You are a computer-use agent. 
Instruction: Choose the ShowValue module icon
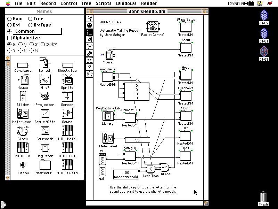[x=67, y=65]
